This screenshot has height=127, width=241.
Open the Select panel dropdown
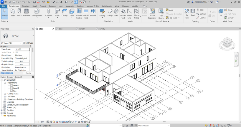coord(4,21)
